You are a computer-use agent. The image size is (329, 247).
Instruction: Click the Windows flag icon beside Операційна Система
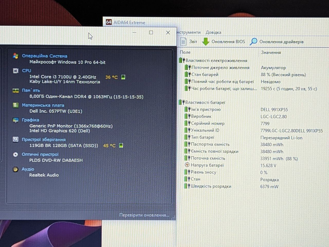point(16,56)
